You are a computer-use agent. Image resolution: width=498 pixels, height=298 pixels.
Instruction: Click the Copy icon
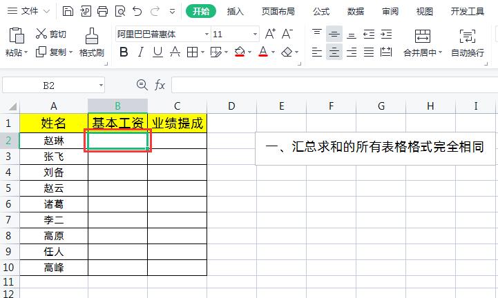41,52
